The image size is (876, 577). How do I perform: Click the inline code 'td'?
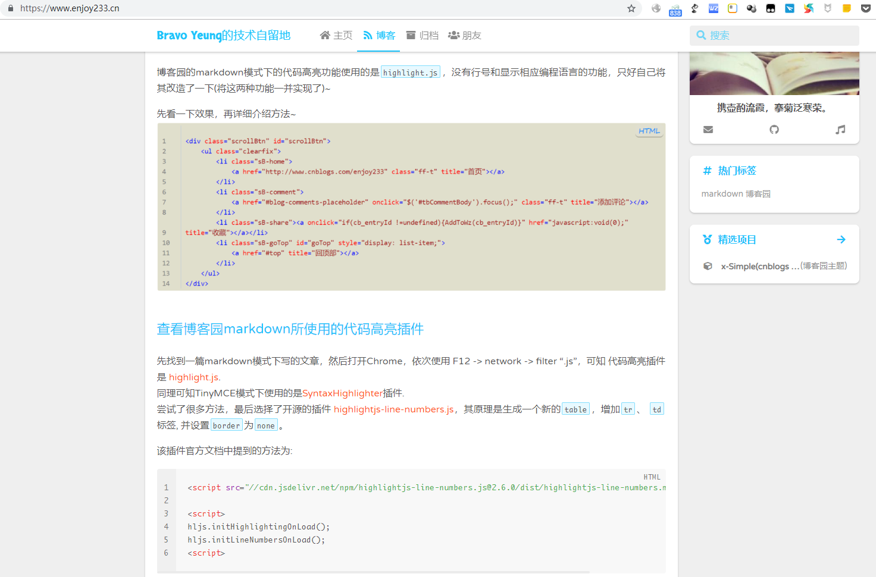(x=657, y=409)
